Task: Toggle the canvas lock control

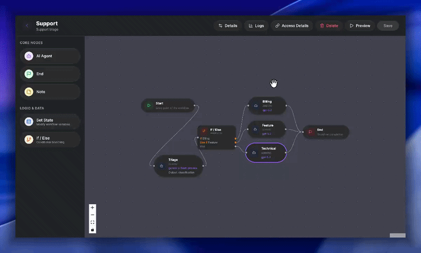Action: pyautogui.click(x=93, y=230)
